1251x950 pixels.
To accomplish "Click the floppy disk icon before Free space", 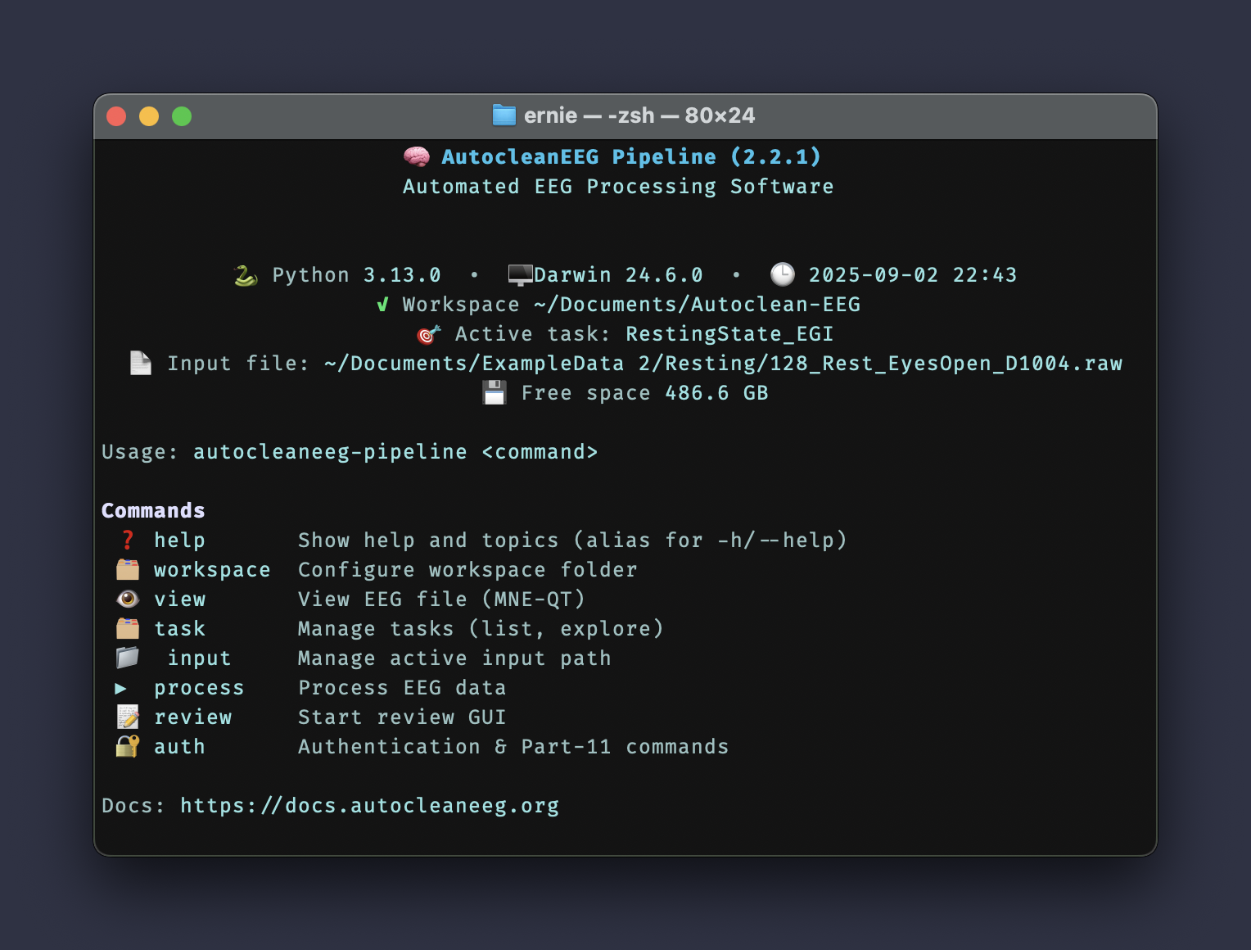I will [x=495, y=393].
